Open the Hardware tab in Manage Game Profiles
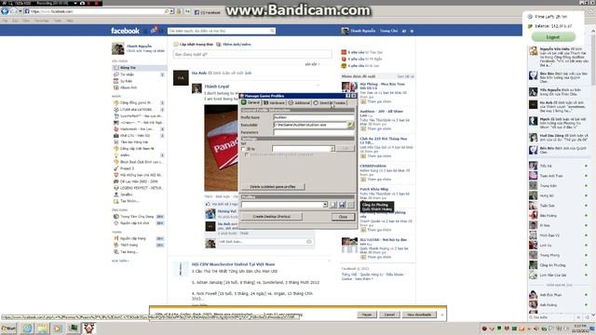596x335 pixels. 274,103
